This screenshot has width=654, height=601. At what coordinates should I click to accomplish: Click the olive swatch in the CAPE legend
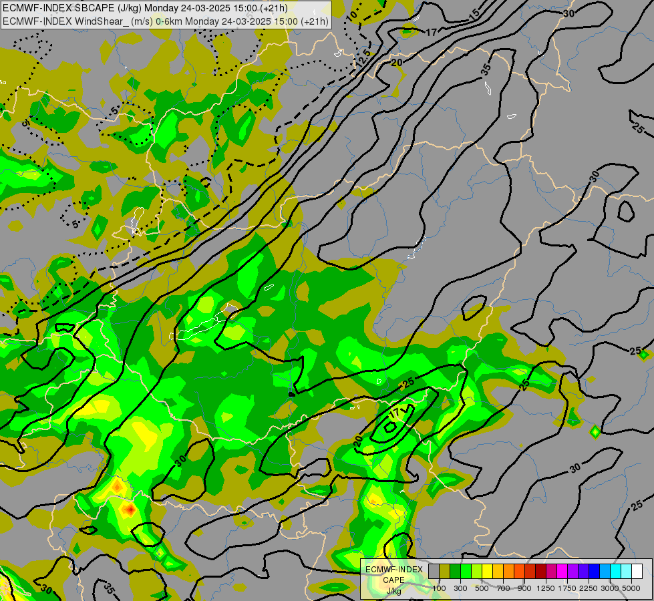(x=445, y=572)
